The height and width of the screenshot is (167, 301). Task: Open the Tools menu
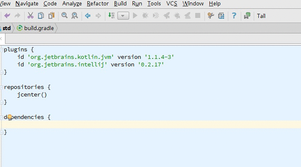click(x=154, y=3)
